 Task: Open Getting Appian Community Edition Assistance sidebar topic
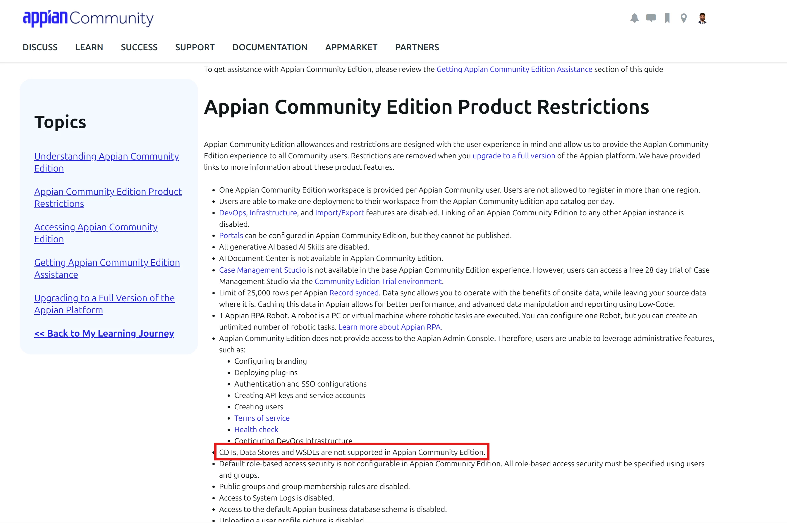[x=107, y=269]
